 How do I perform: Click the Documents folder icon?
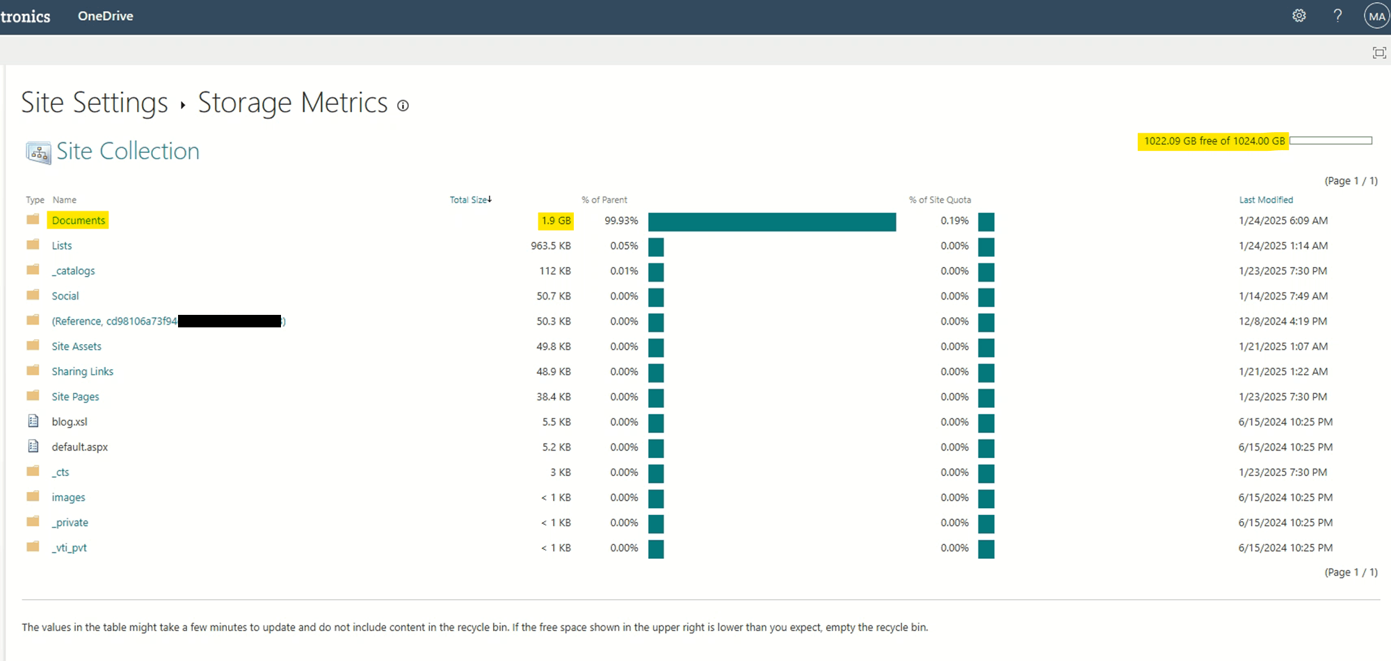pyautogui.click(x=33, y=220)
